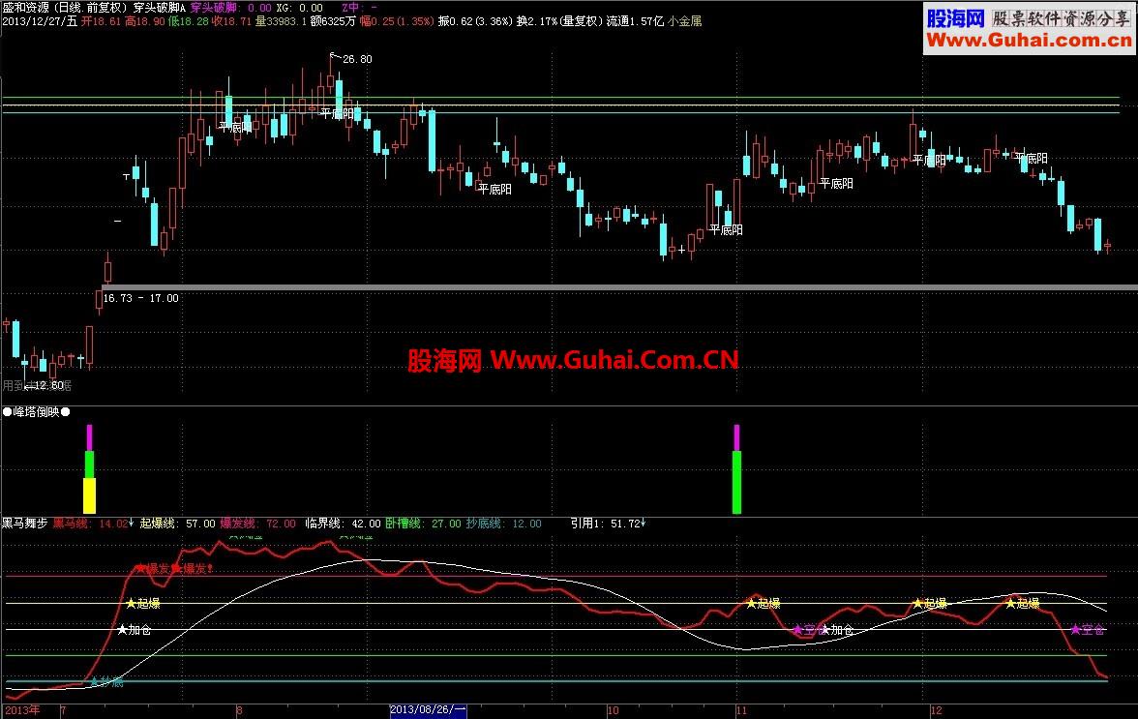The height and width of the screenshot is (719, 1138).
Task: Click the 平底阳 label below the 26.80 peak
Action: (x=338, y=114)
